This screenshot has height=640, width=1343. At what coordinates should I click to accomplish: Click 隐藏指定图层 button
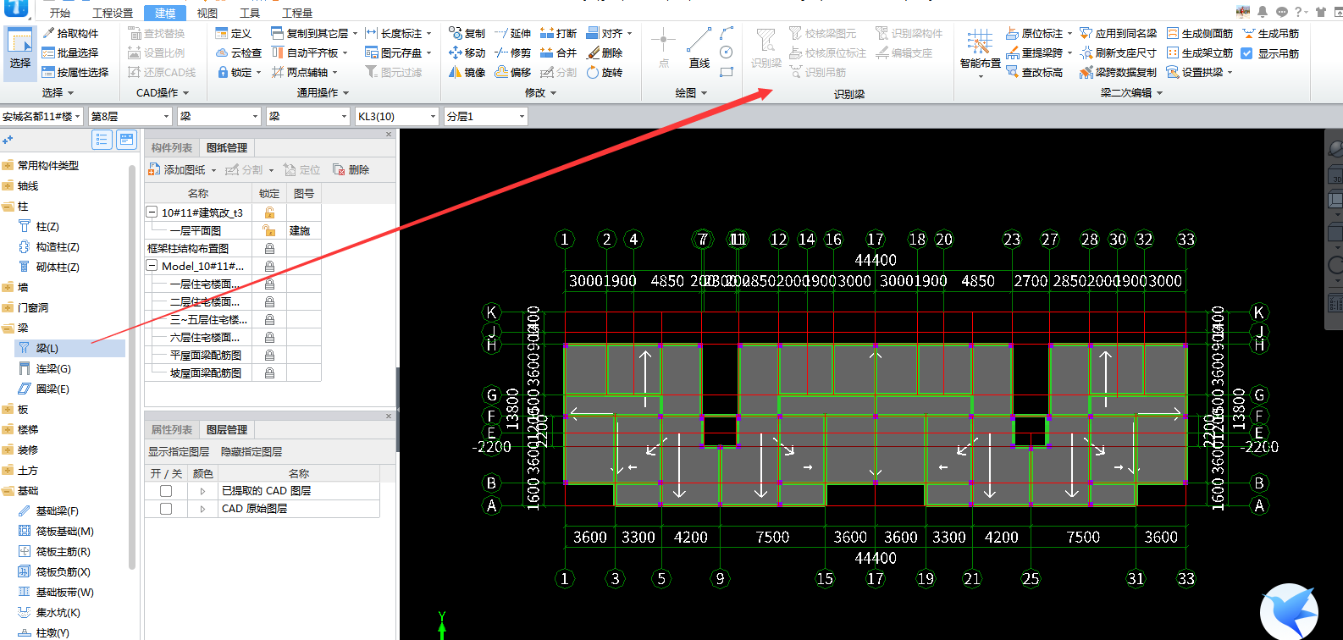[x=251, y=452]
